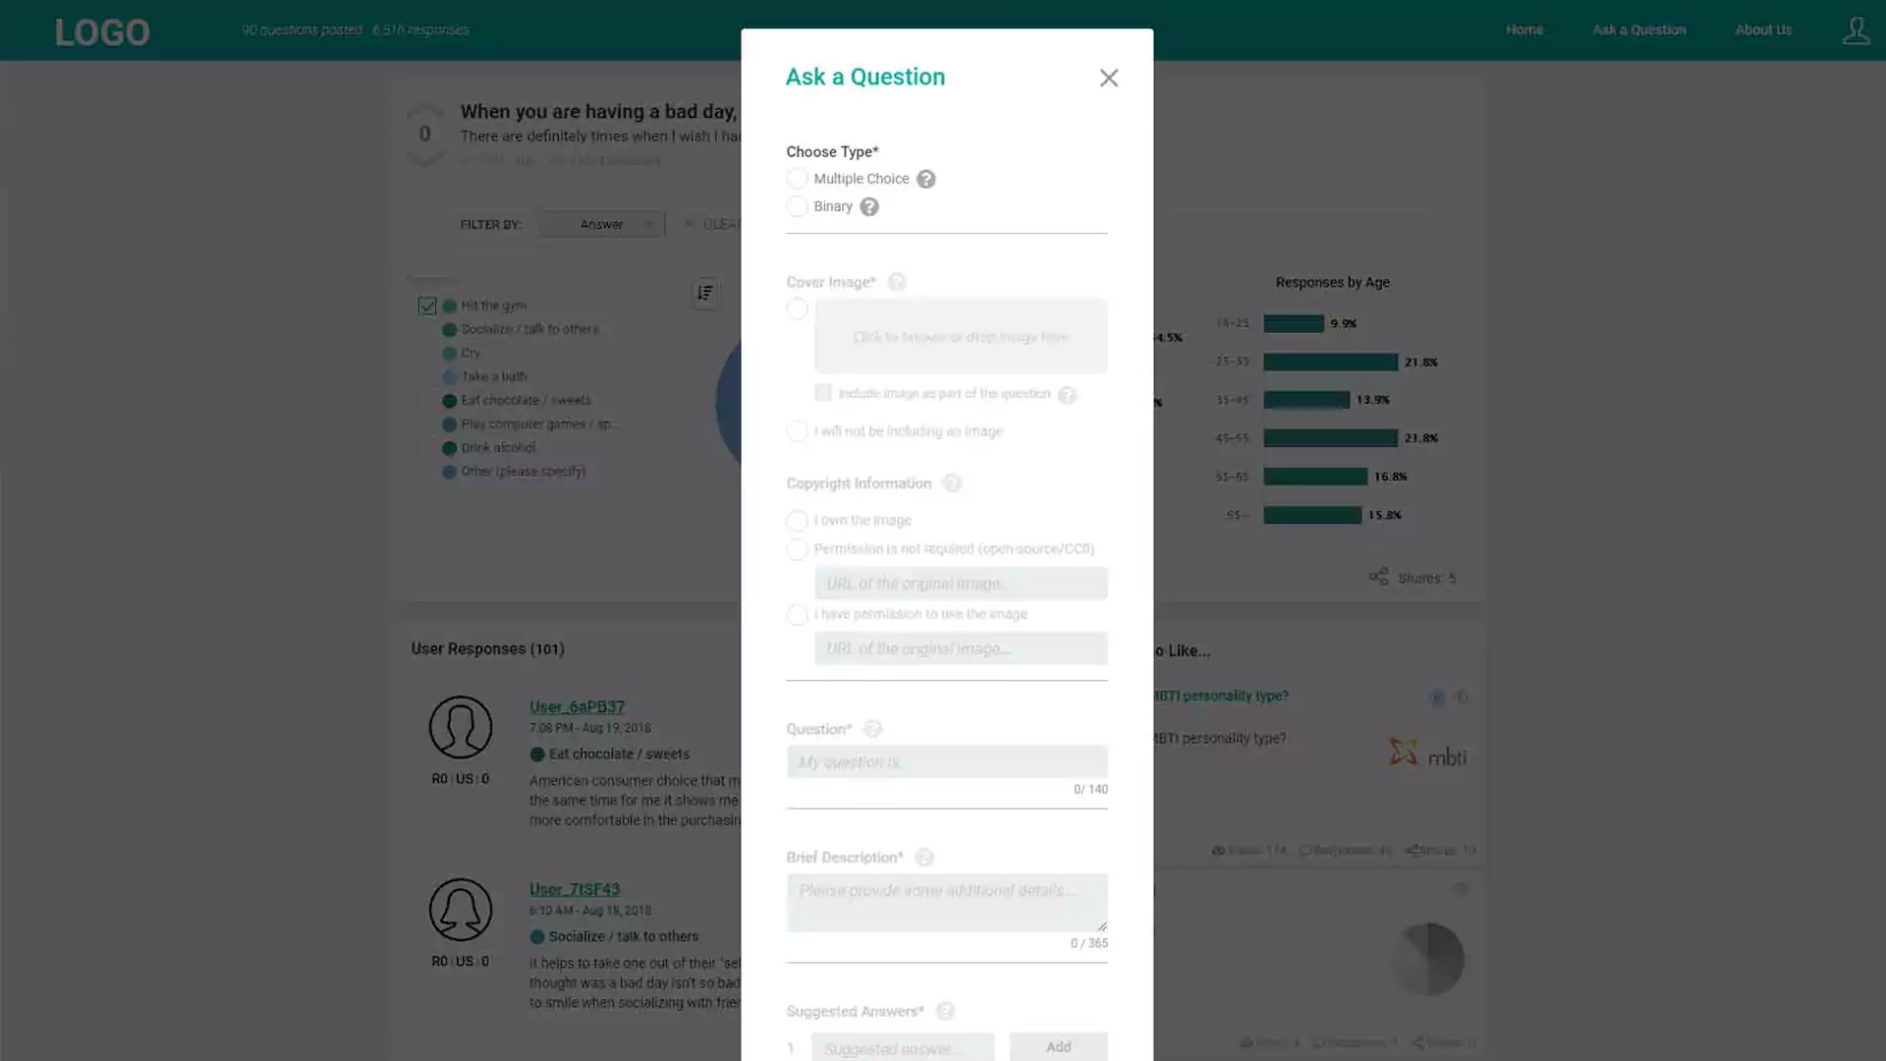
Task: Click the 45-55 age response bar
Action: coord(1330,437)
